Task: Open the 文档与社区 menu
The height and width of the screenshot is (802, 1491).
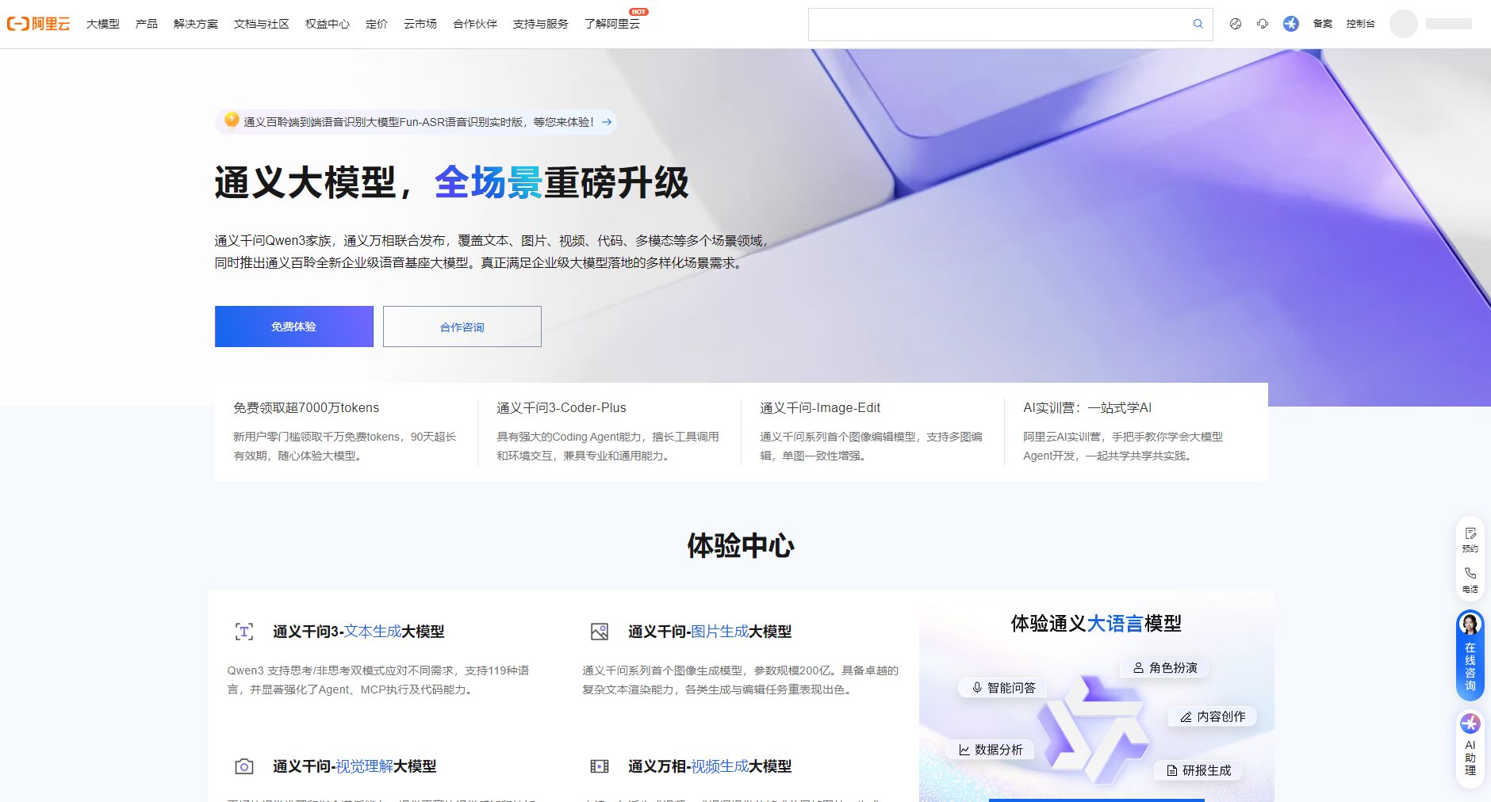Action: coord(262,24)
